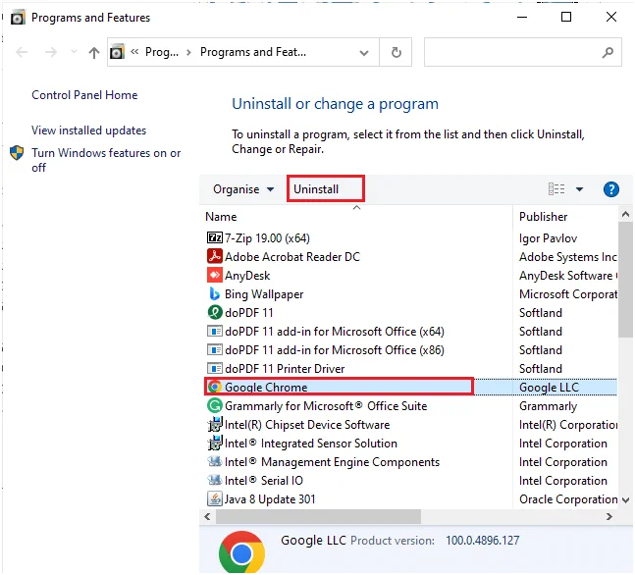This screenshot has width=635, height=575.
Task: Open View installed updates link
Action: pos(88,131)
